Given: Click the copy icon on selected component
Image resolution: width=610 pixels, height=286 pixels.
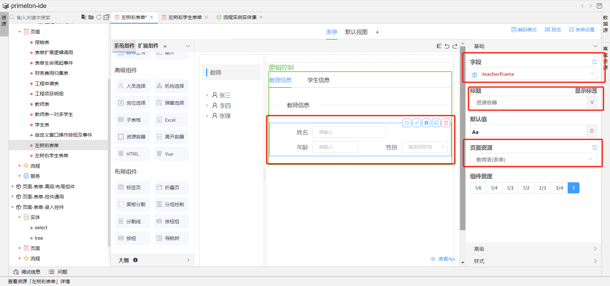Looking at the screenshot, I should (436, 123).
